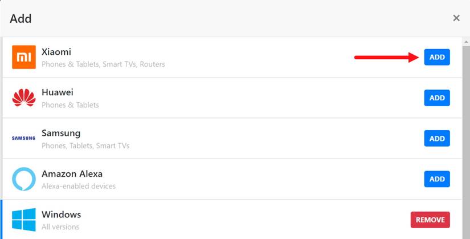Click the Amazon Alexa ring icon
This screenshot has height=239, width=470.
click(x=24, y=179)
